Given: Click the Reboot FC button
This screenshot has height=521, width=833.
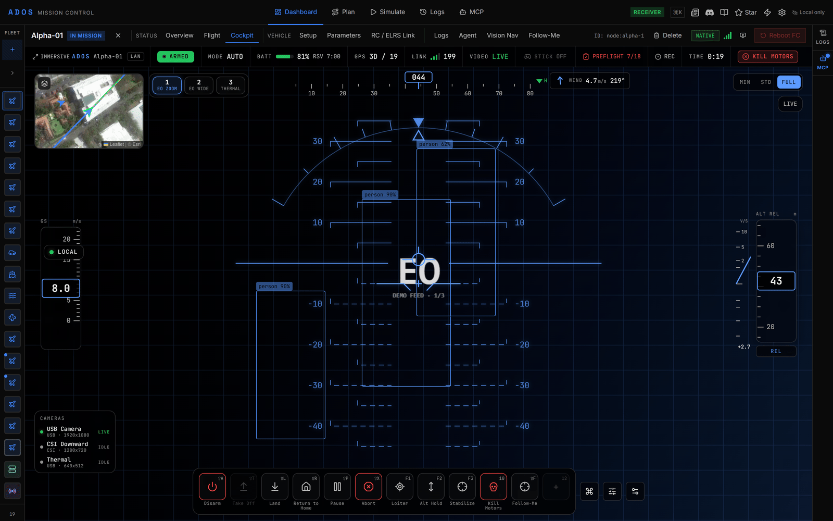Looking at the screenshot, I should point(780,35).
